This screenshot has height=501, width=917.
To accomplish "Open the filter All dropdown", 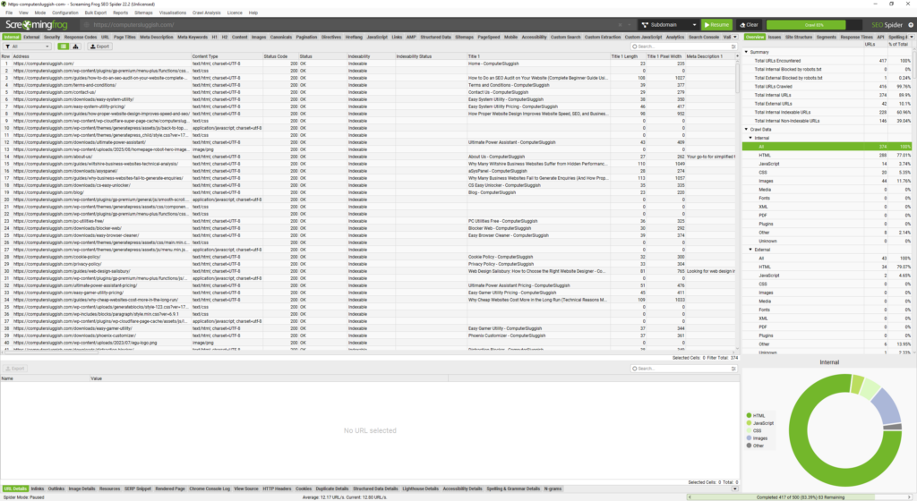I will pyautogui.click(x=27, y=47).
